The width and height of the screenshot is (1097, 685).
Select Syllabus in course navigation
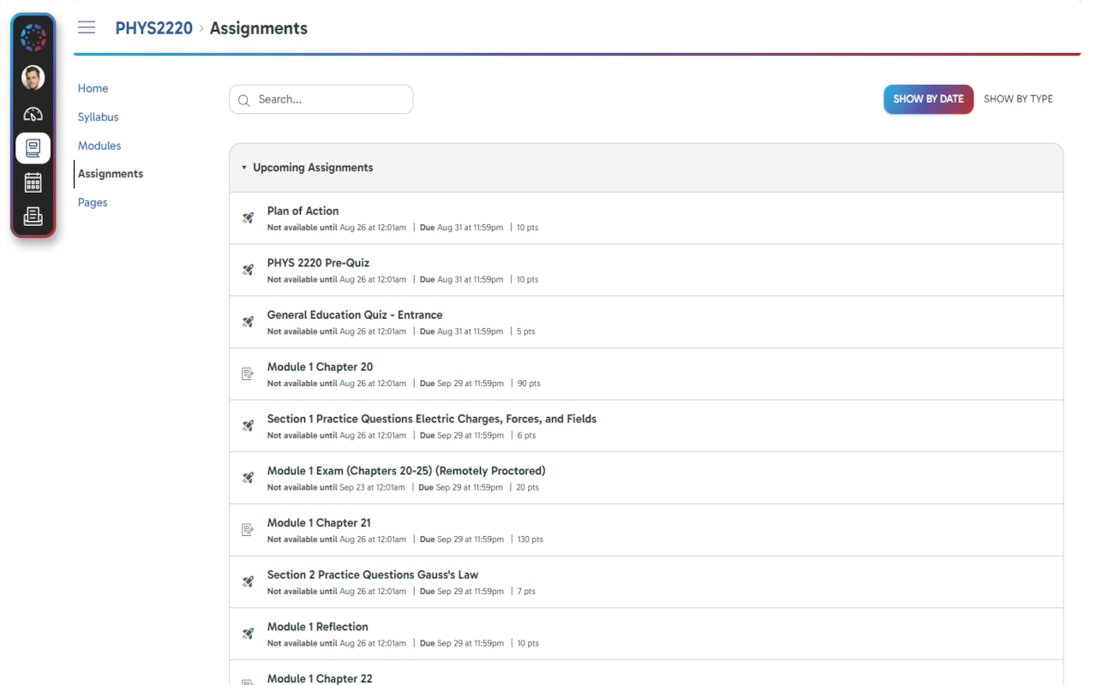point(99,117)
